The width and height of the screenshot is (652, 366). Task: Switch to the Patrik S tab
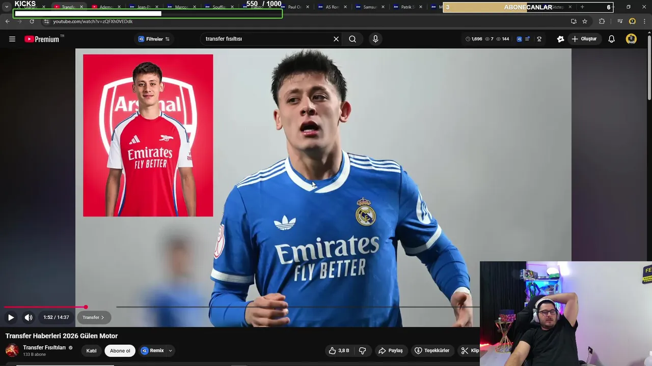[x=407, y=7]
